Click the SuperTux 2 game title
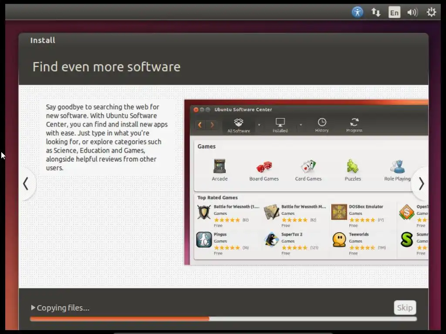This screenshot has height=334, width=446. coord(292,234)
